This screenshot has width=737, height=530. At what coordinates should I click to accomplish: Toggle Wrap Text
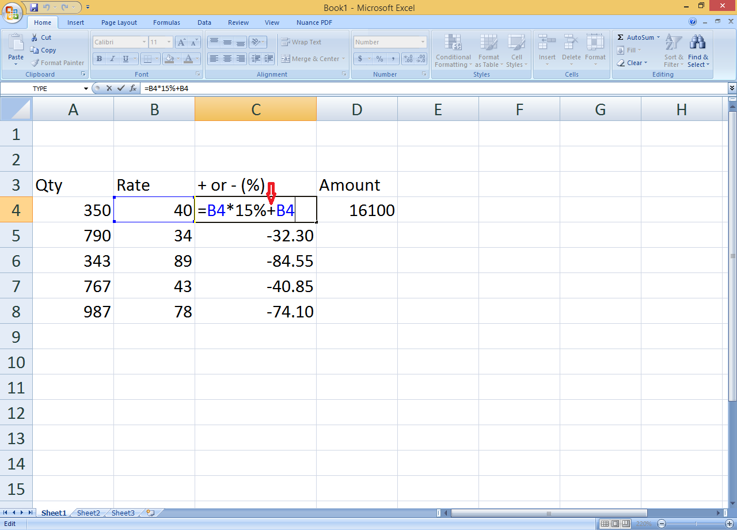pos(301,42)
